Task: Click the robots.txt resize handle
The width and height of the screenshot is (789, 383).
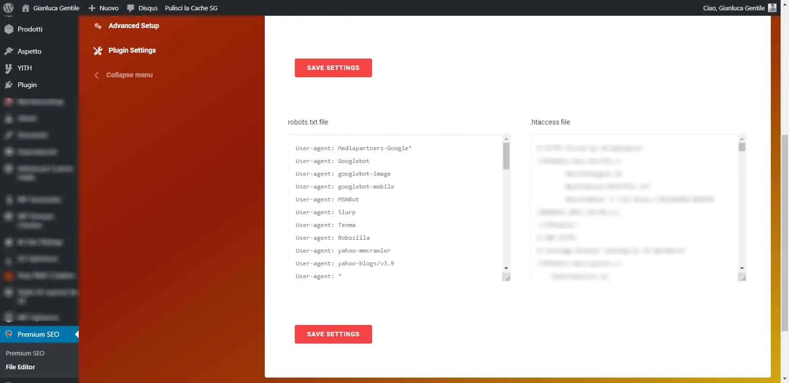Action: tap(506, 277)
